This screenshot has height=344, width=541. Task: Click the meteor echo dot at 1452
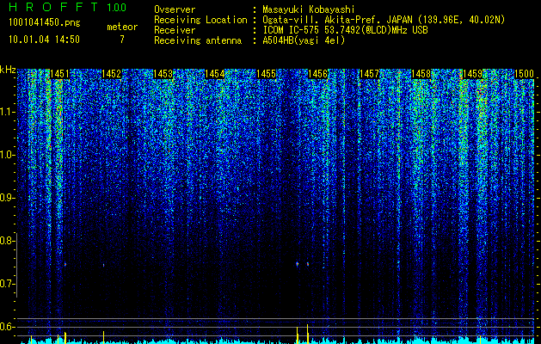pyautogui.click(x=103, y=265)
